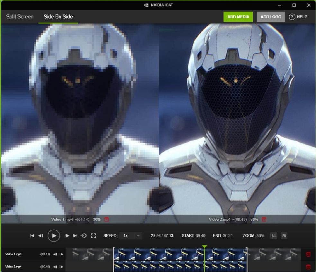The height and width of the screenshot is (272, 316).
Task: Click the Fit zoom button
Action: [x=284, y=236]
